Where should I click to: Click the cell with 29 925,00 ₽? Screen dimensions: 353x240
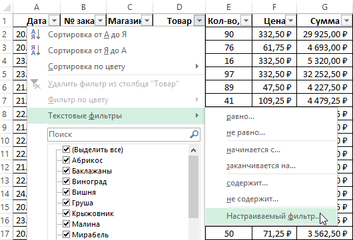click(x=324, y=34)
